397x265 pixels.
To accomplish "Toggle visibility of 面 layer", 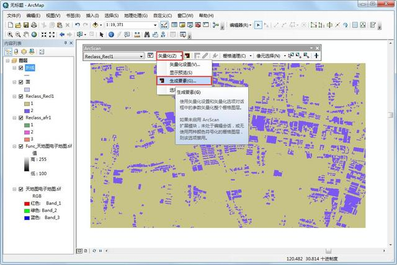I will (21, 82).
